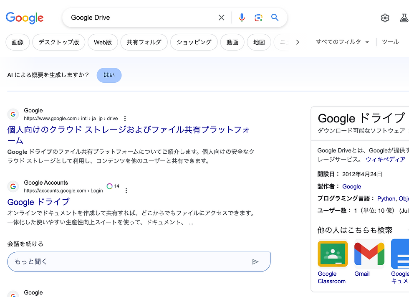Viewport: 409px width, 297px height.
Task: Select the Web版 filter chip
Action: [103, 42]
